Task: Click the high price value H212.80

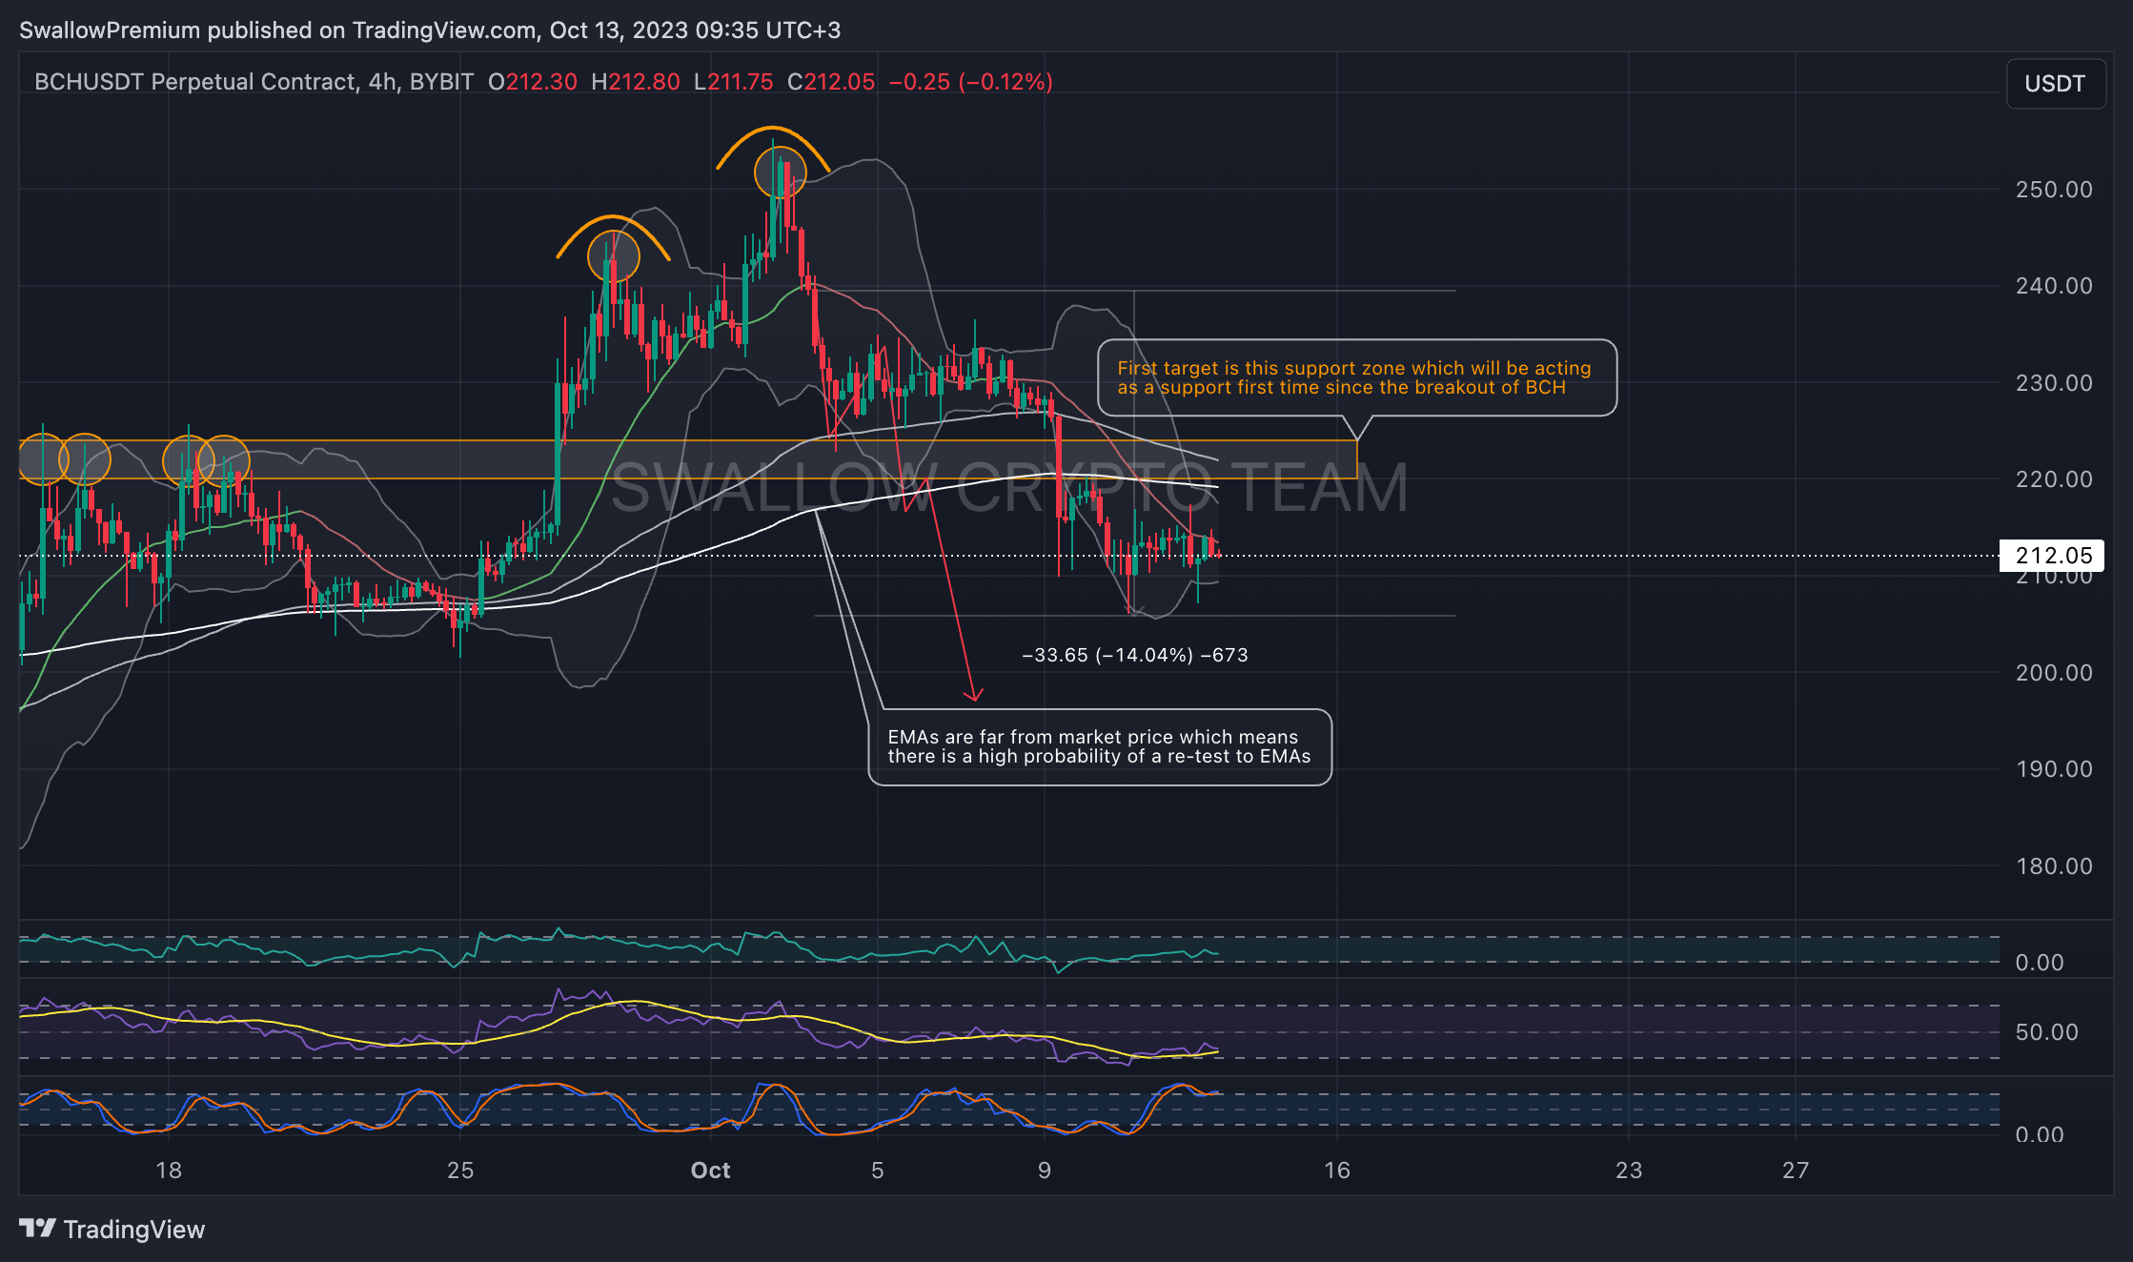Action: [636, 82]
